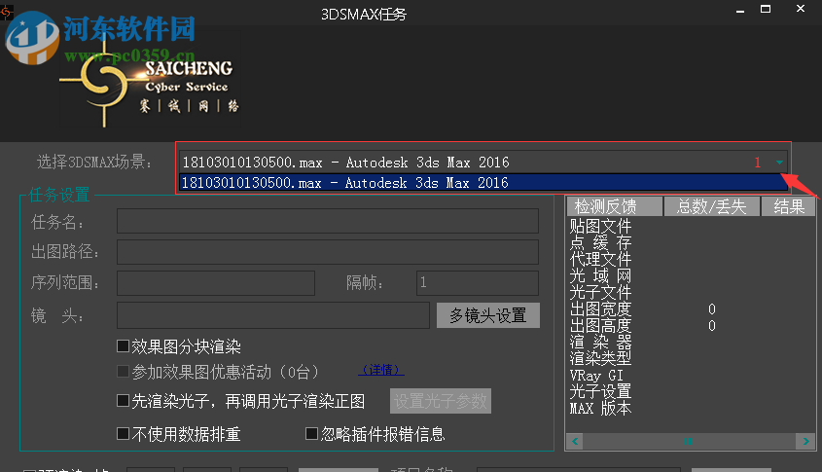
Task: Click the 结果 column header
Action: (789, 206)
